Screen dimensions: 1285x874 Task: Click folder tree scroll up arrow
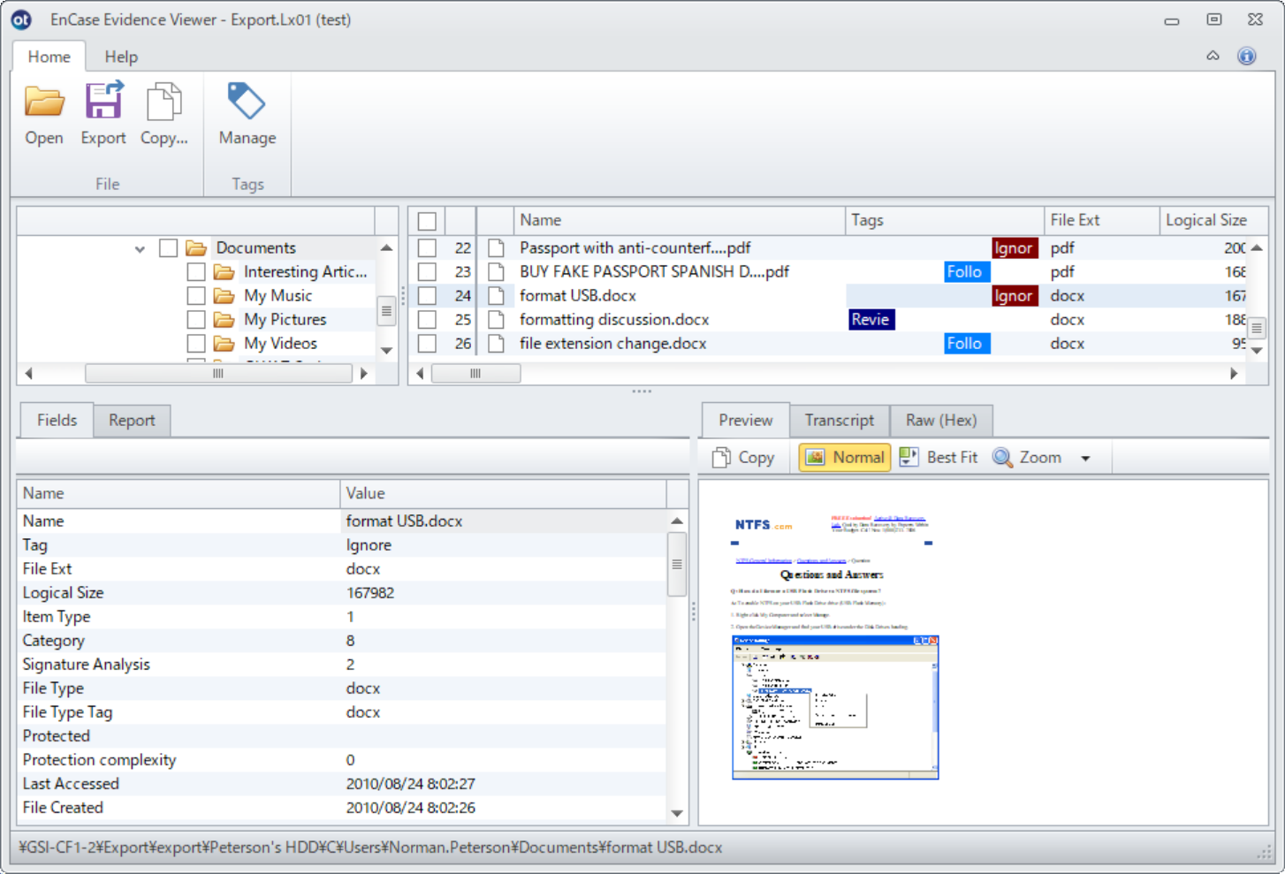(x=386, y=247)
